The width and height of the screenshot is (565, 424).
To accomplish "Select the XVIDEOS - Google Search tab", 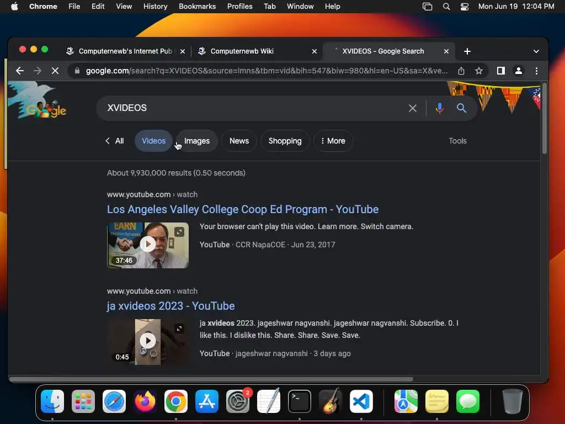I will click(383, 51).
